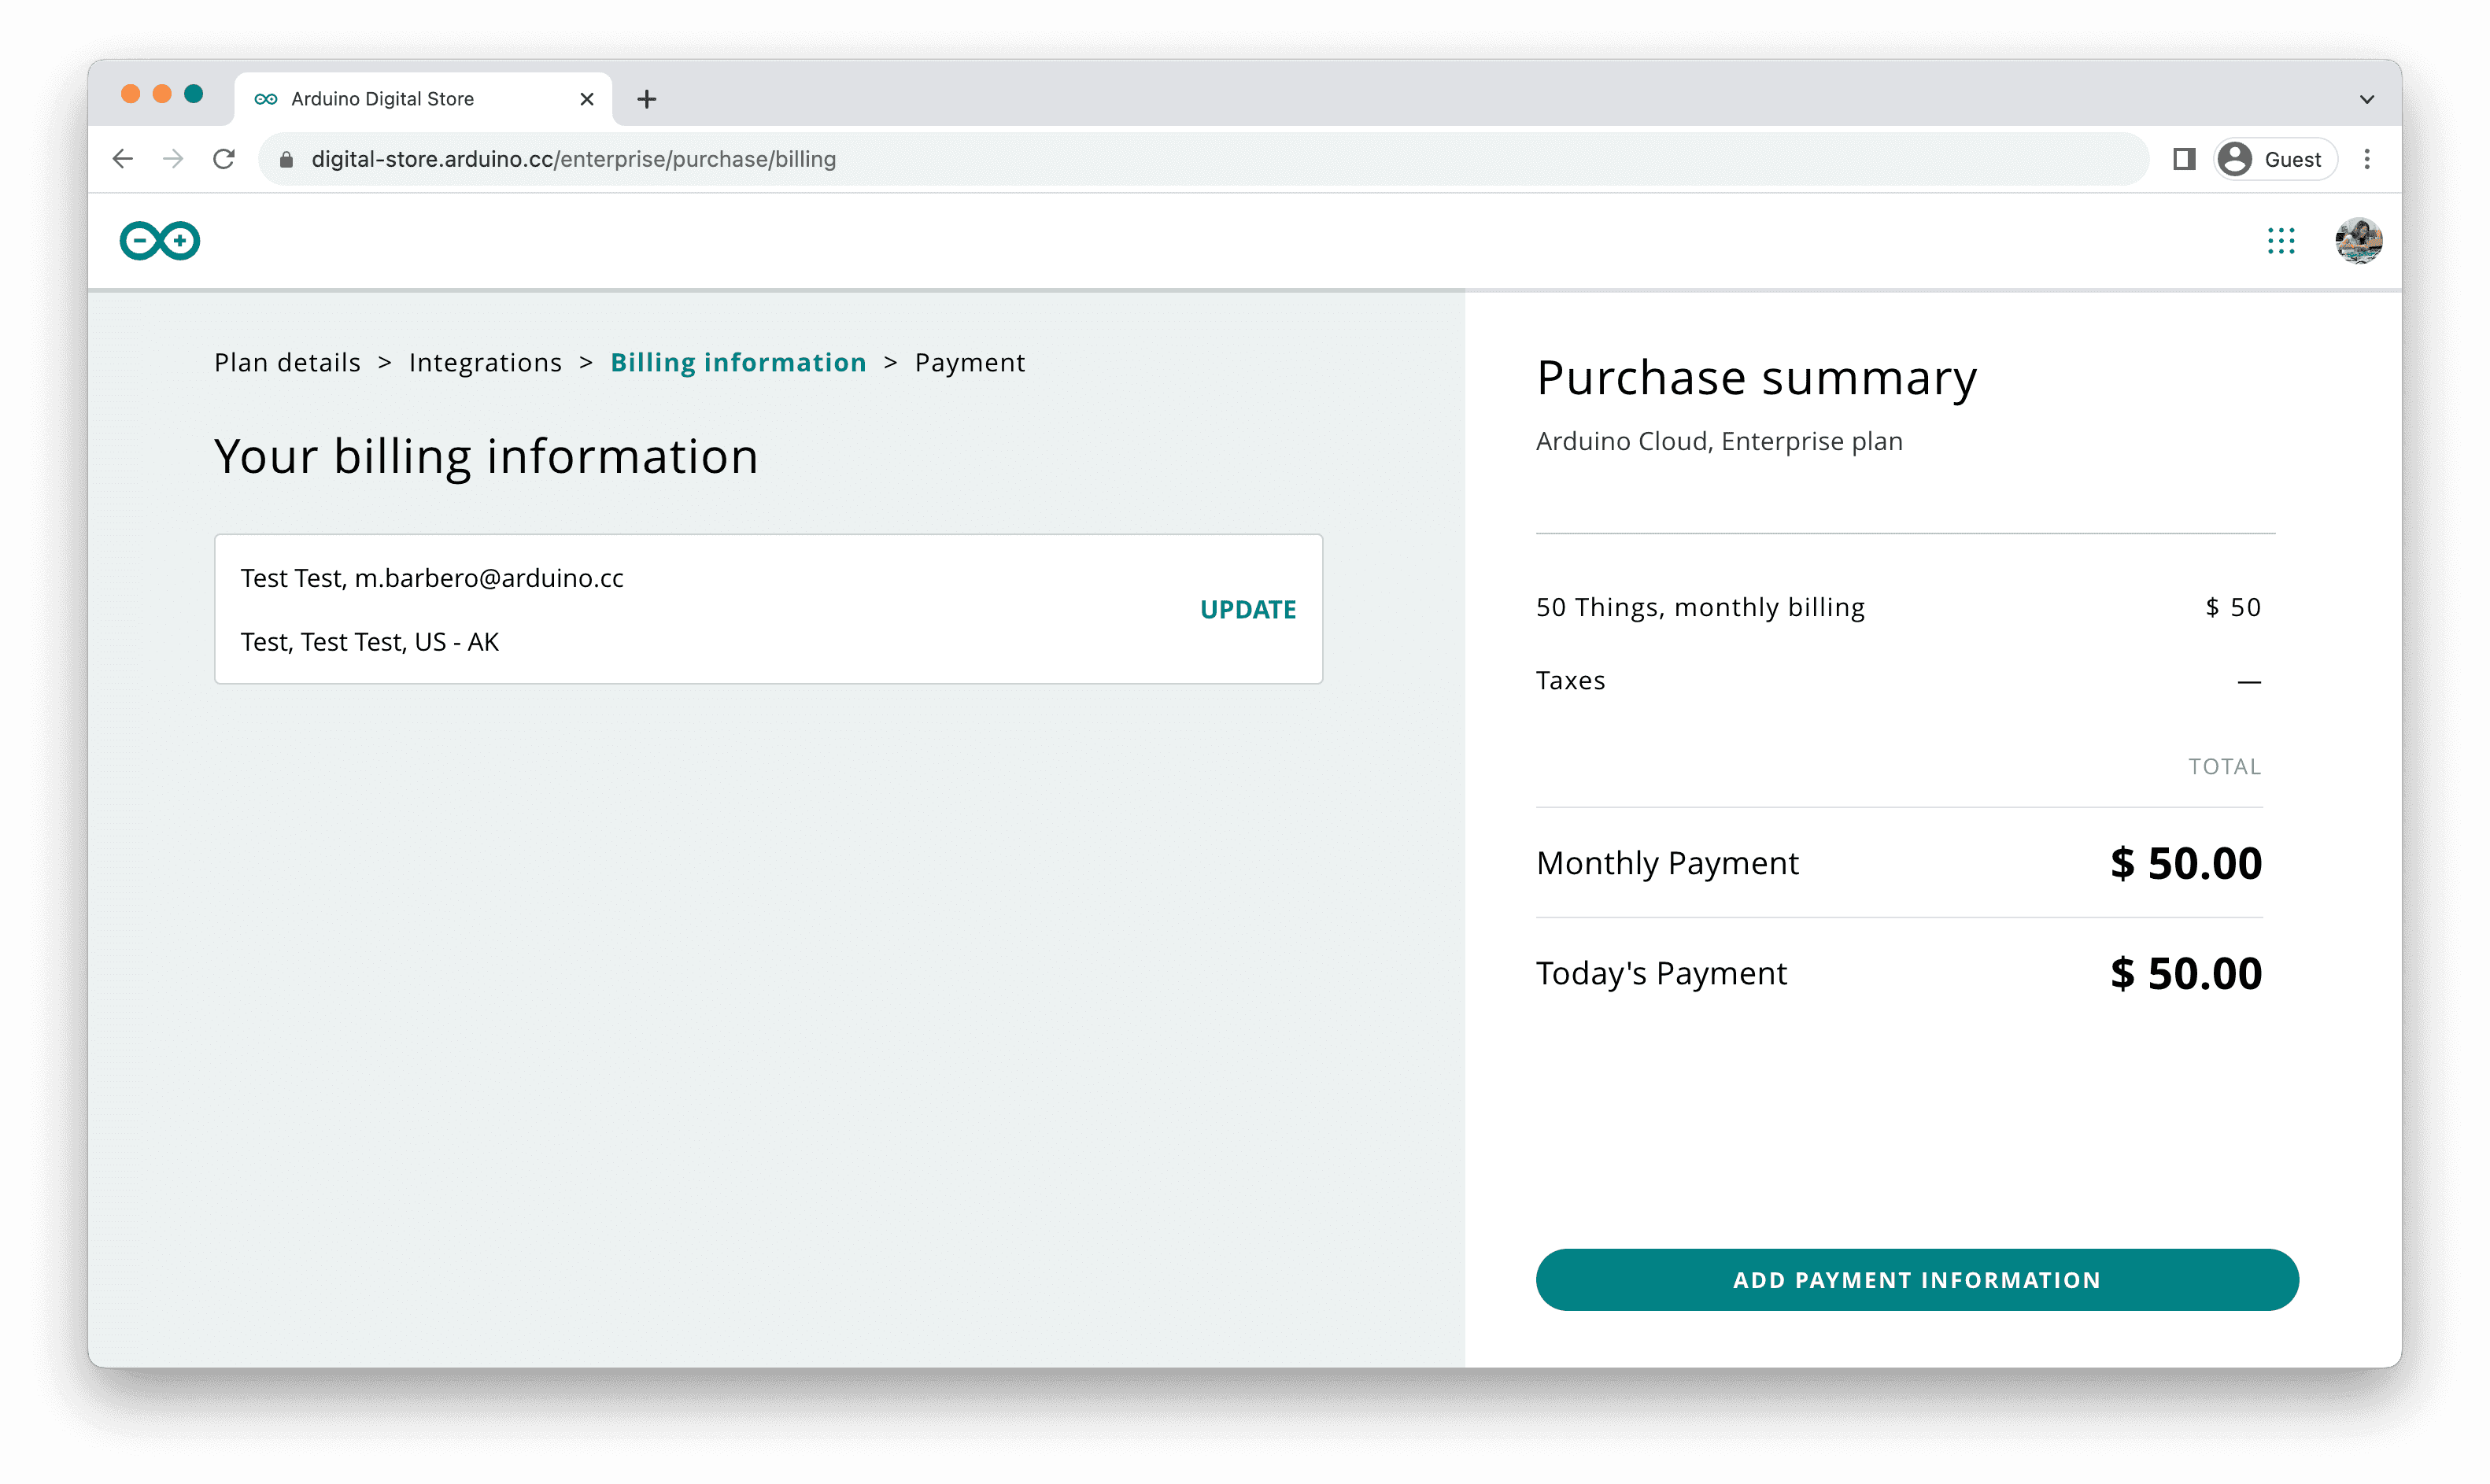Screen dimensions: 2490x1484
Task: Open the browser's three-dot options menu
Action: click(x=2367, y=158)
